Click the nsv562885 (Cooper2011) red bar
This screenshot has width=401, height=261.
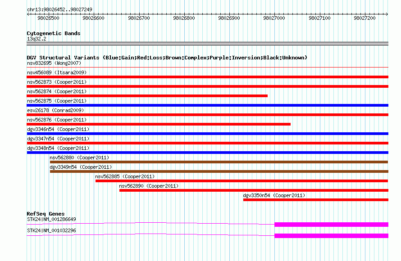tap(242, 181)
